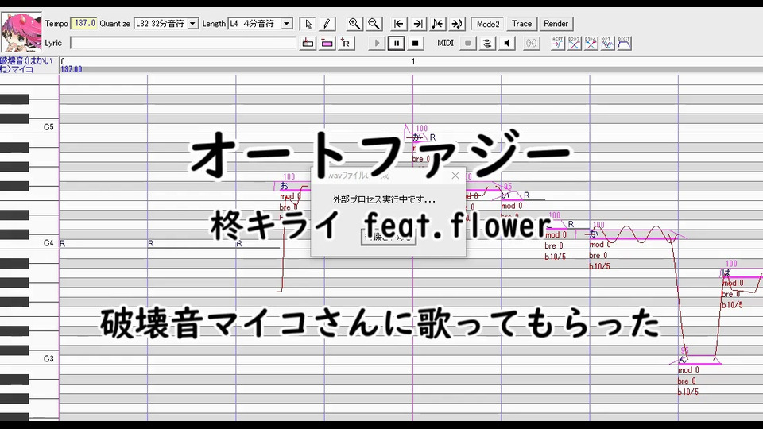Image resolution: width=763 pixels, height=429 pixels.
Task: Click the RESET envelope icon
Action: (x=625, y=43)
